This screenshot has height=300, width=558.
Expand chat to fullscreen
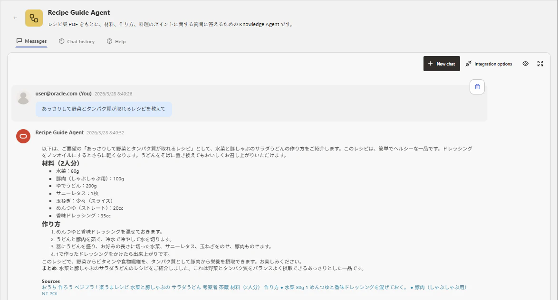[540, 64]
